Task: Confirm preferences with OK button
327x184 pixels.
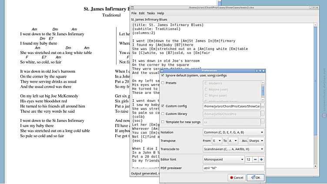Action: coord(255,177)
